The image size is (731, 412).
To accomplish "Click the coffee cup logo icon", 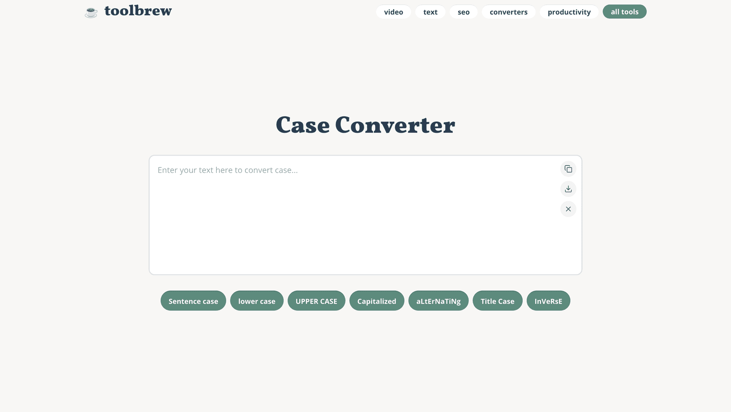I will click(91, 12).
